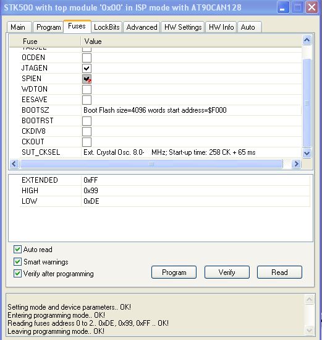Viewport: 322px width, 340px height.
Task: Click the log pane scroll up arrow
Action: (310, 300)
